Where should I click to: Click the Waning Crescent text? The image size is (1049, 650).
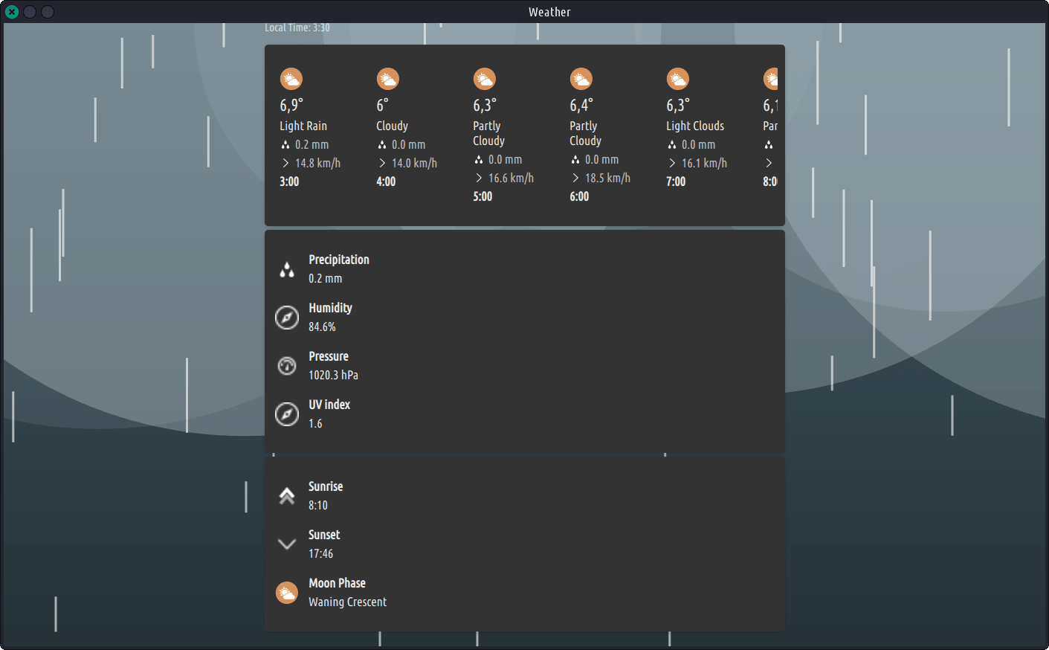347,602
